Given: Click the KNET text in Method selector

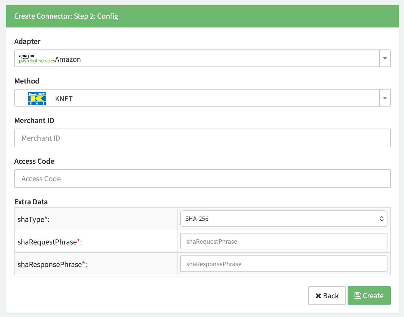Looking at the screenshot, I should (x=64, y=99).
